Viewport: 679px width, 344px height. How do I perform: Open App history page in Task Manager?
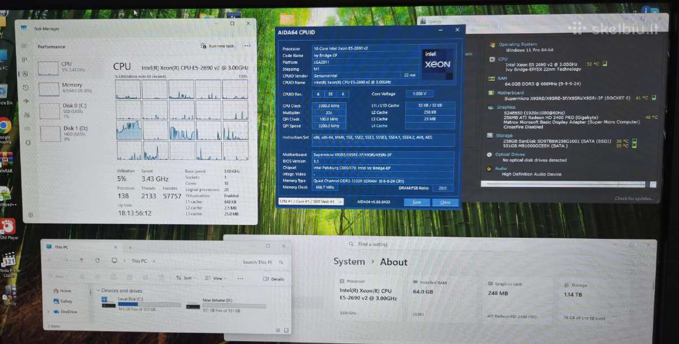tap(25, 88)
